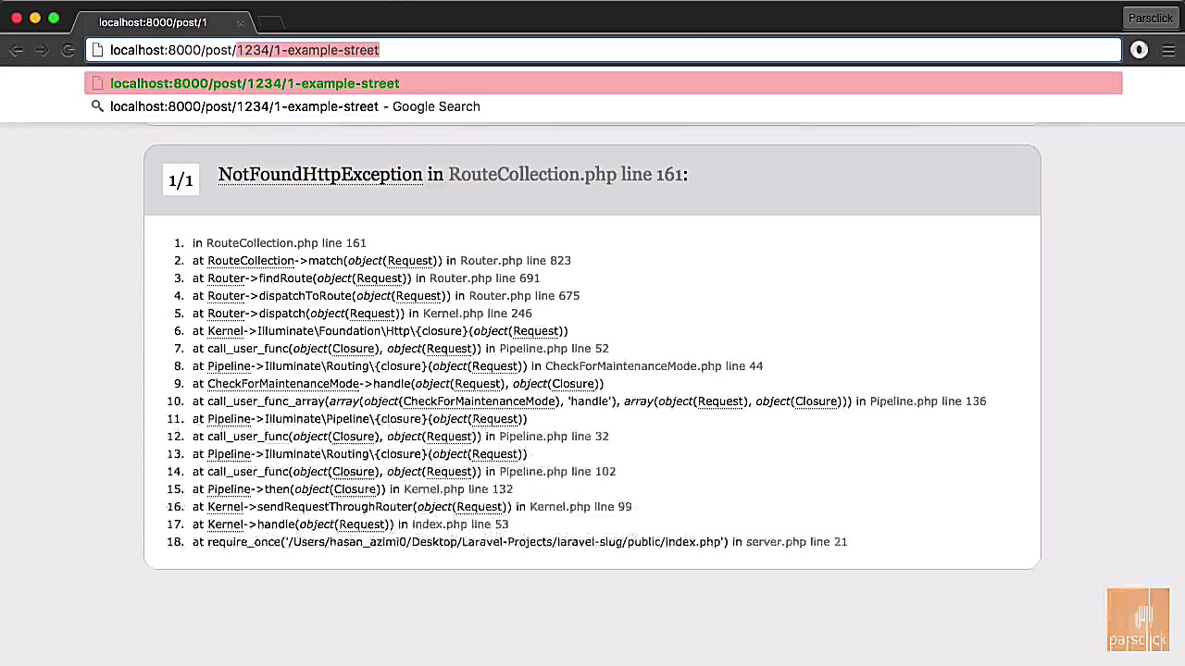Open the Parsclick profile button

click(1150, 18)
